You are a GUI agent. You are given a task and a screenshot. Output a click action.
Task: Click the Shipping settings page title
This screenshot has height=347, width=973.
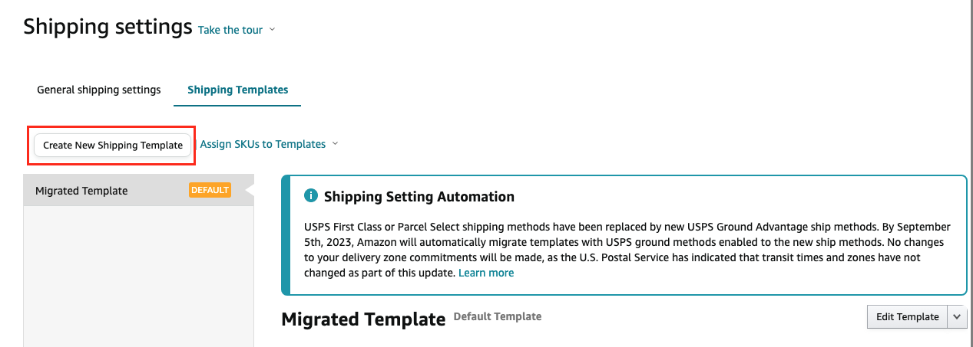(108, 27)
